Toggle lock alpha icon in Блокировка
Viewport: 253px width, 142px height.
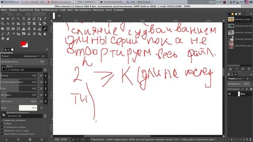pos(251,89)
